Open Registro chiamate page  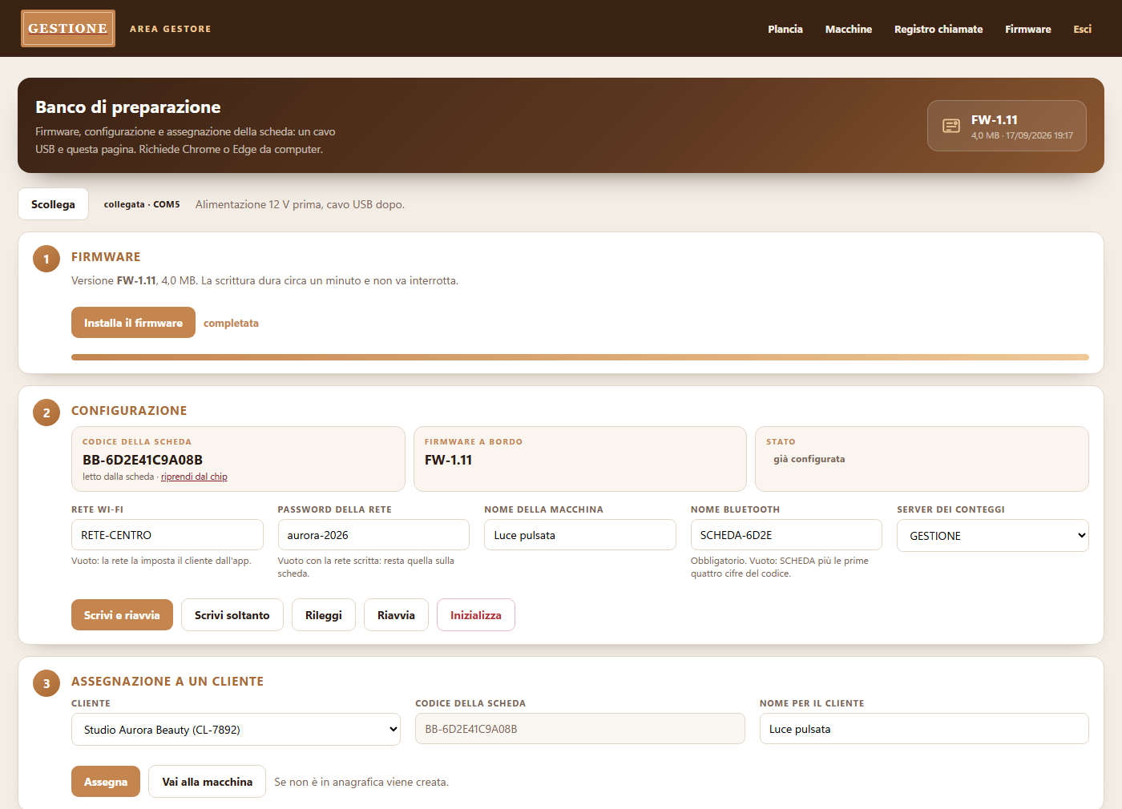(938, 29)
